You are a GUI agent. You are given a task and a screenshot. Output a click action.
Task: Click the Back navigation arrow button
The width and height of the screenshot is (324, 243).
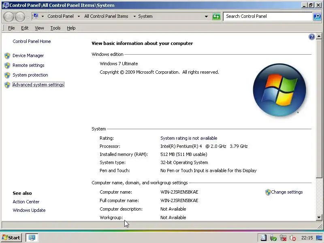click(9, 17)
